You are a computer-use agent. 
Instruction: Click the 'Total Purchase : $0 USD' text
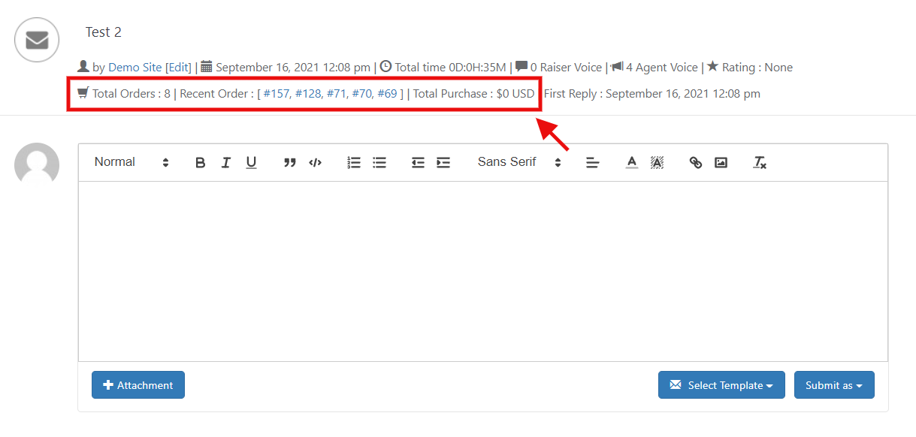[473, 94]
